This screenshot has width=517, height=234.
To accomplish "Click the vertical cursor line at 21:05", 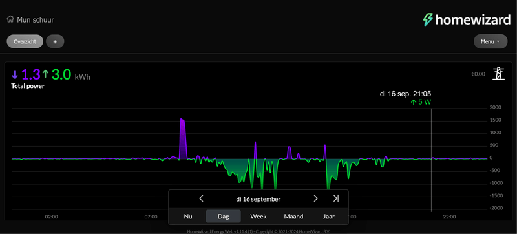I will pos(431,160).
